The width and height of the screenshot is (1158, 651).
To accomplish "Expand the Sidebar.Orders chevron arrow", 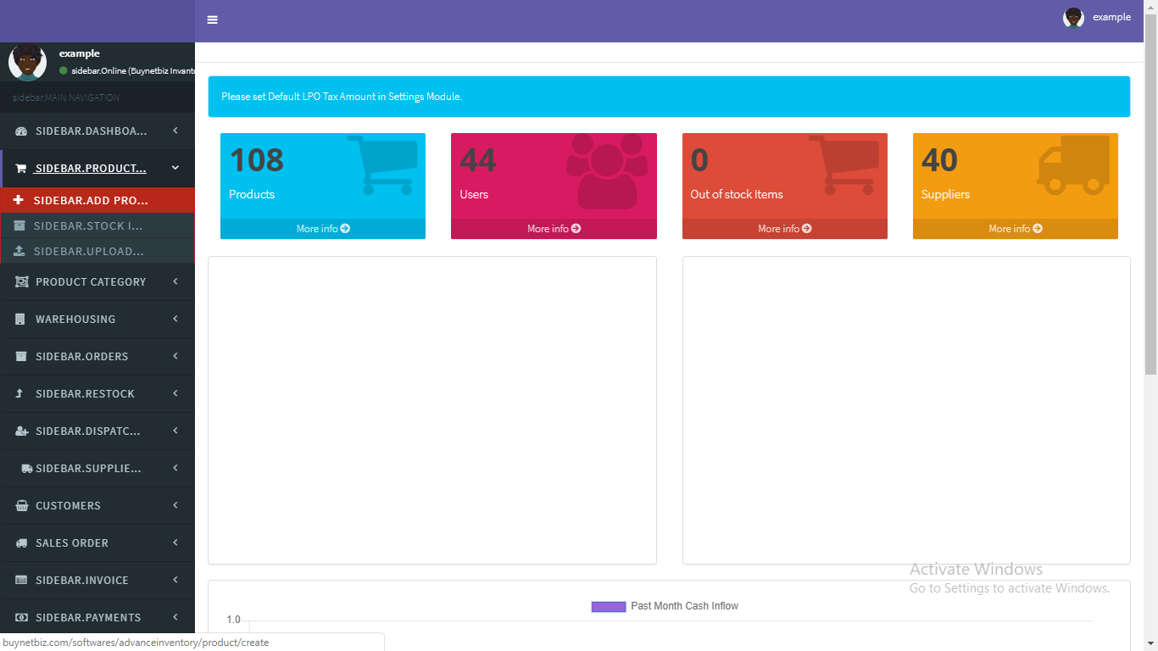I will 175,356.
